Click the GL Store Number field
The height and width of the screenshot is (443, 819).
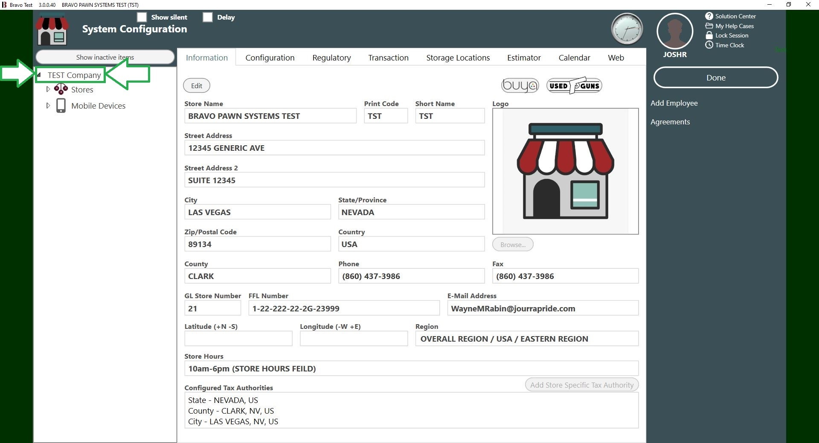[212, 308]
